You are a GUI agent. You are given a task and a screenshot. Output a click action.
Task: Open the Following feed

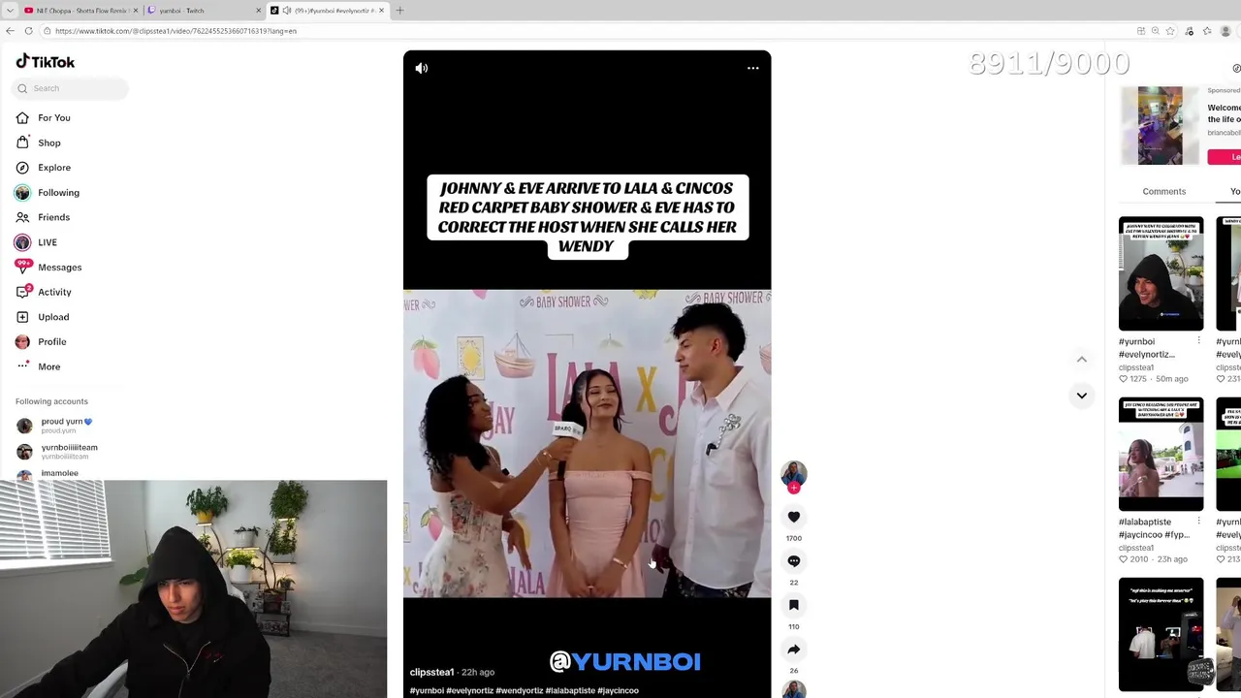pyautogui.click(x=58, y=193)
